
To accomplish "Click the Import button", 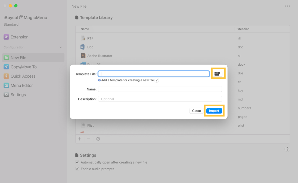I will [x=214, y=111].
